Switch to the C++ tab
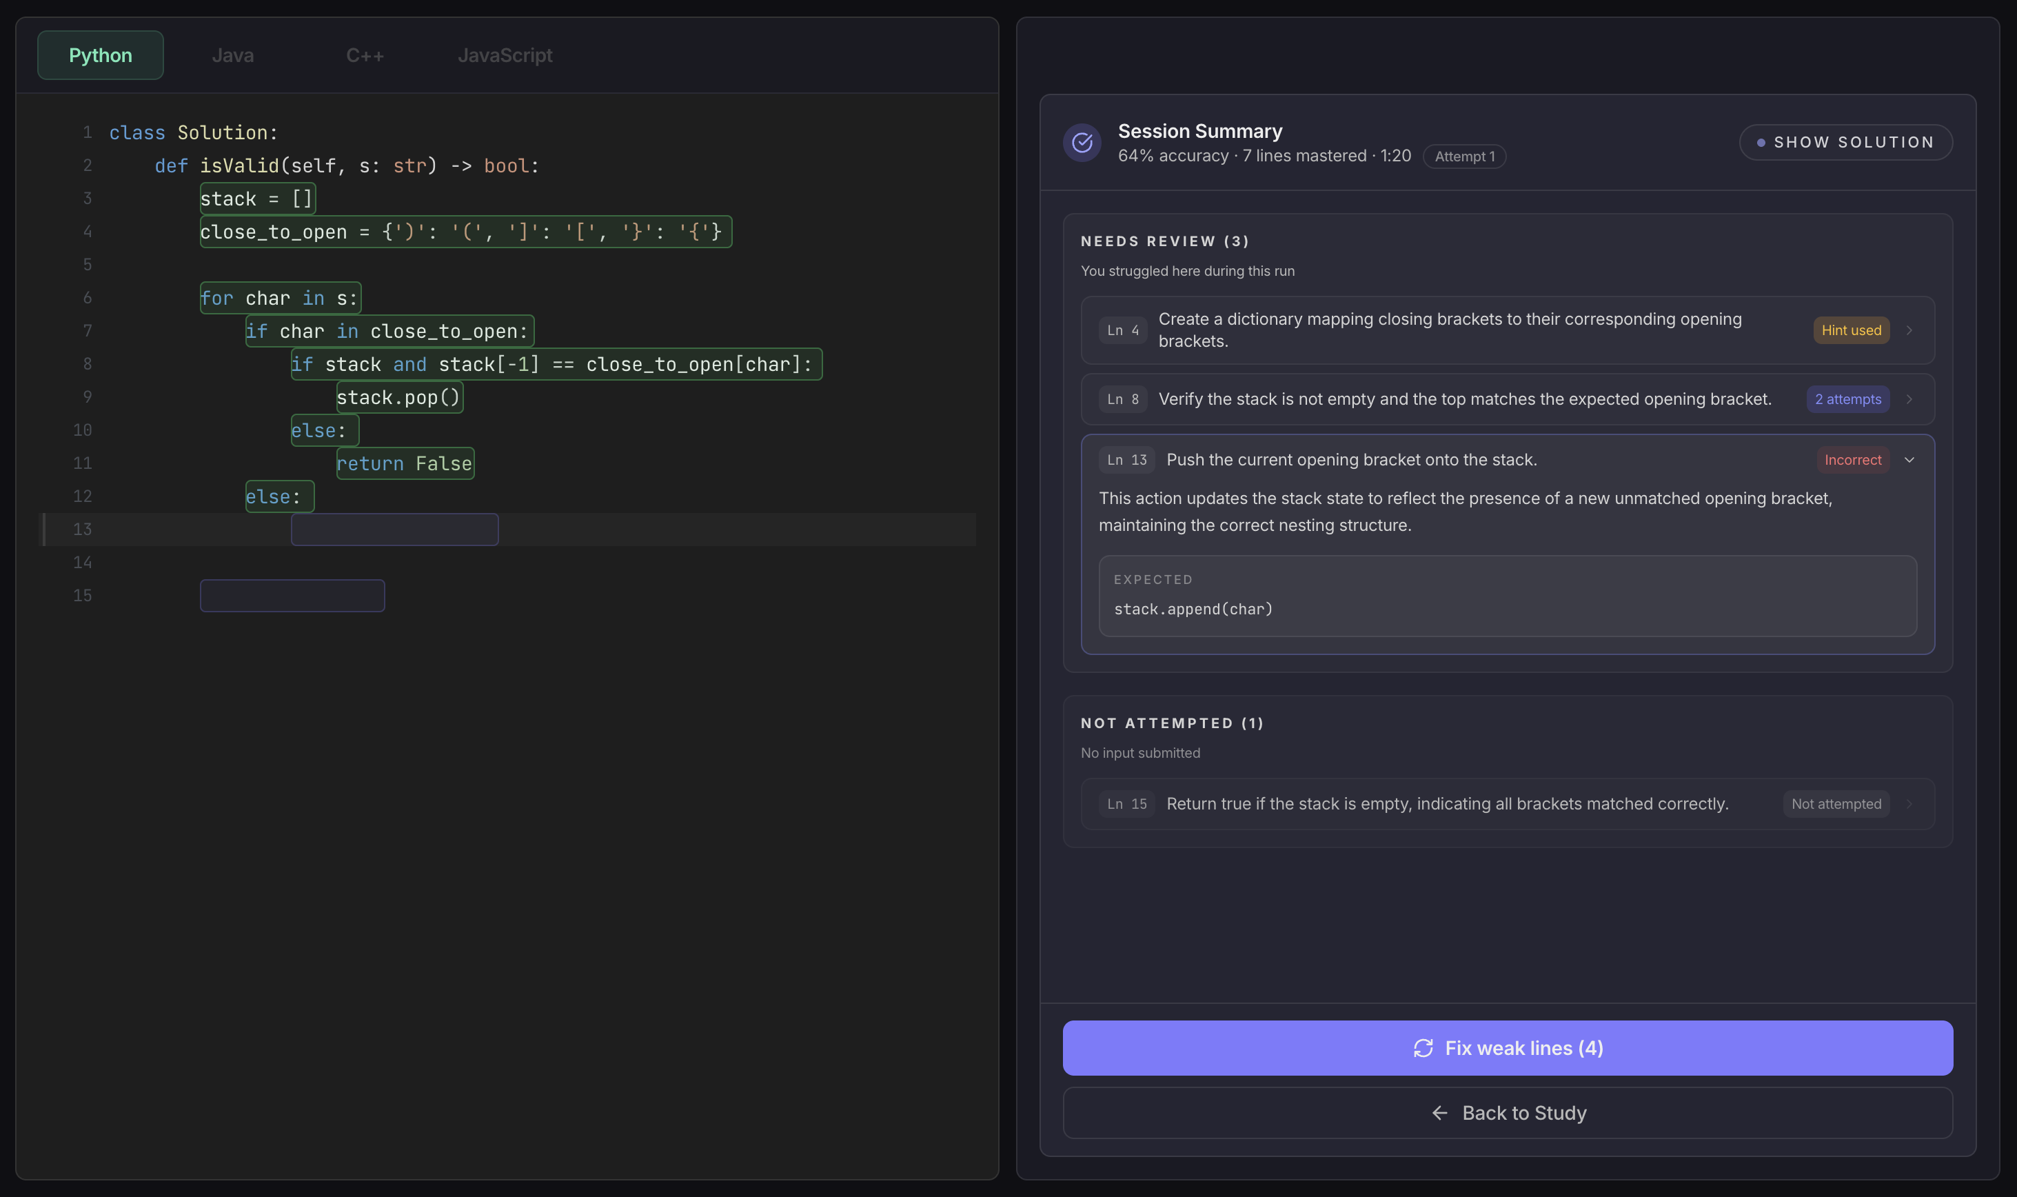Image resolution: width=2017 pixels, height=1197 pixels. (x=365, y=56)
